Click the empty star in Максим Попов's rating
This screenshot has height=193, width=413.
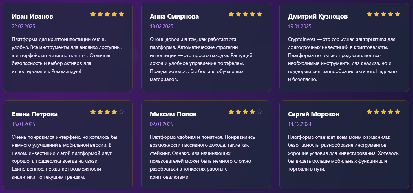259,112
